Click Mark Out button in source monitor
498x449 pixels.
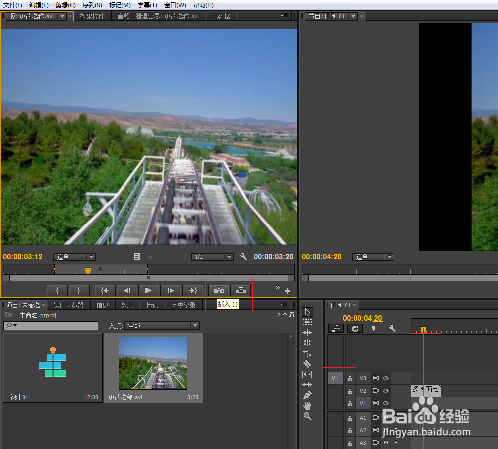[x=79, y=290]
